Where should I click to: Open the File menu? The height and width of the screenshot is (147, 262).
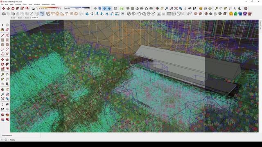point(2,4)
